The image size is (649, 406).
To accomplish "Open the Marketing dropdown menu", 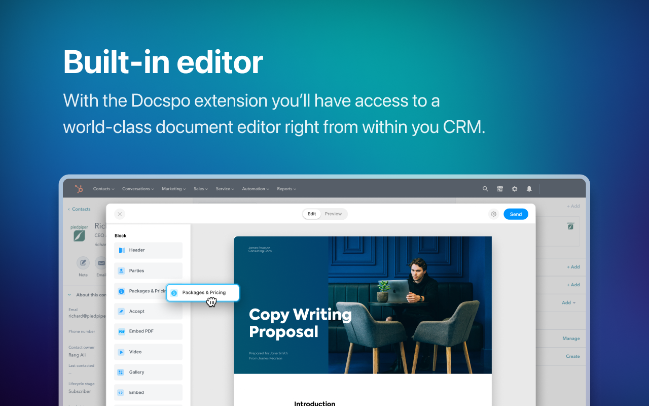I will coord(174,189).
